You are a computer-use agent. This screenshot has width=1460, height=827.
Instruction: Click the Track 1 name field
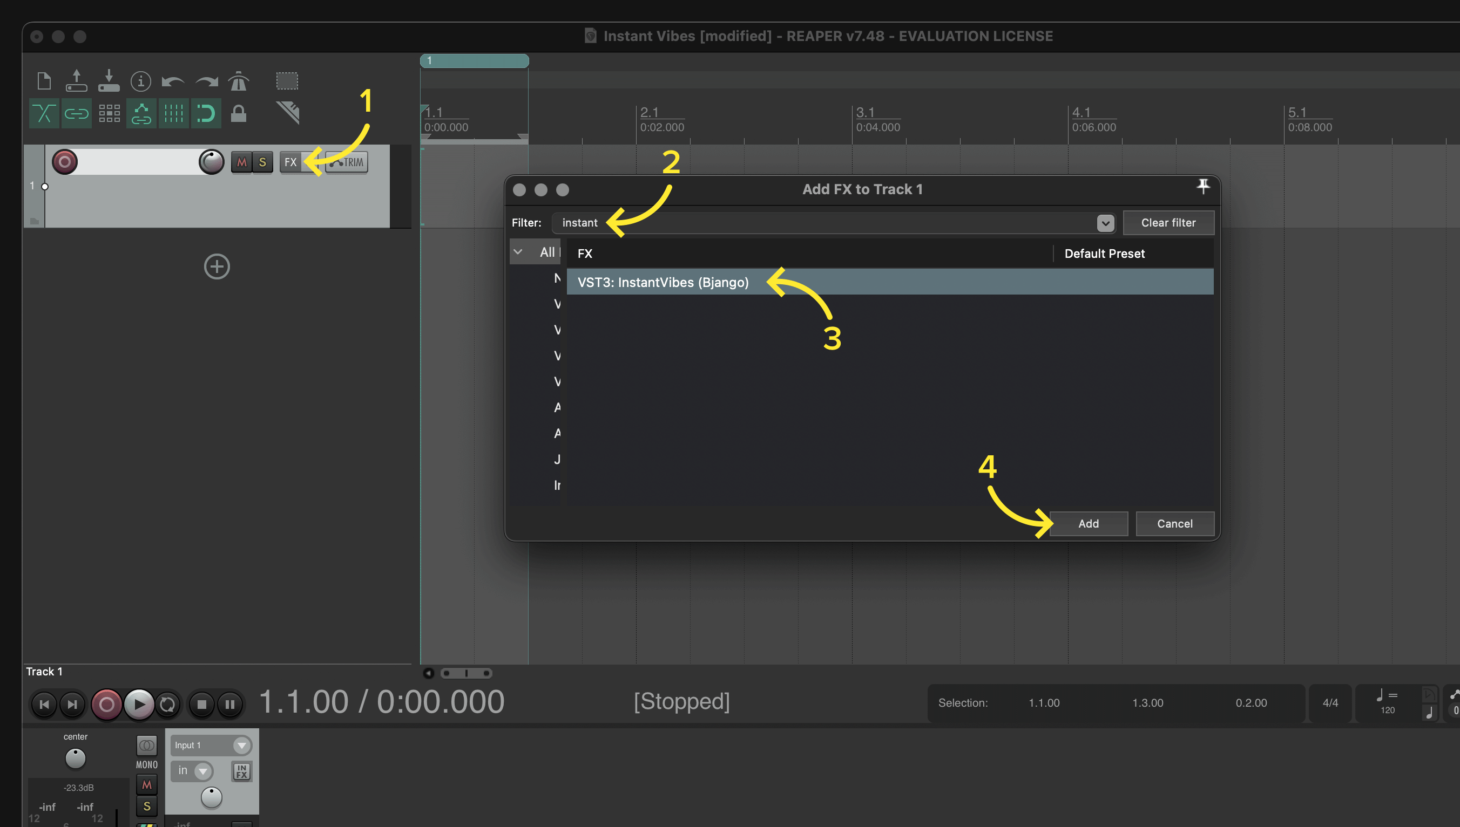(138, 162)
